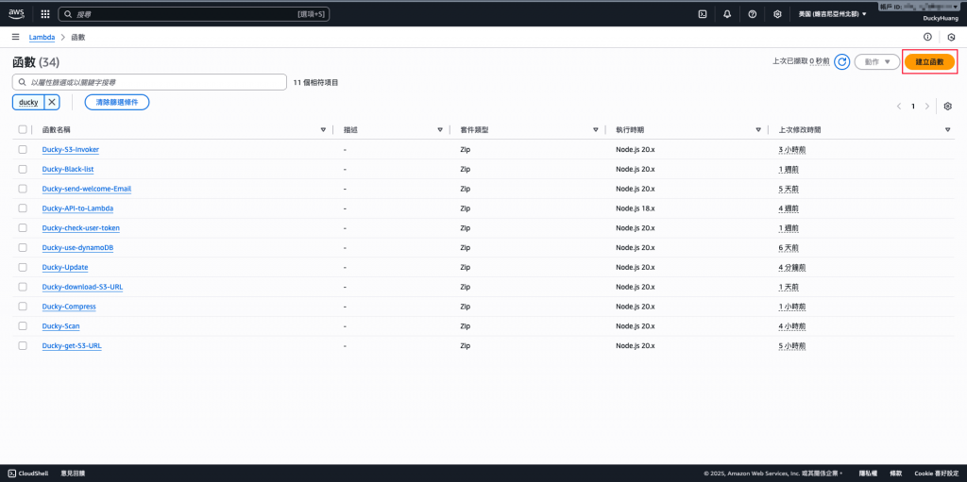Sort by 上次修改時間 column arrow
This screenshot has width=967, height=482.
click(947, 130)
